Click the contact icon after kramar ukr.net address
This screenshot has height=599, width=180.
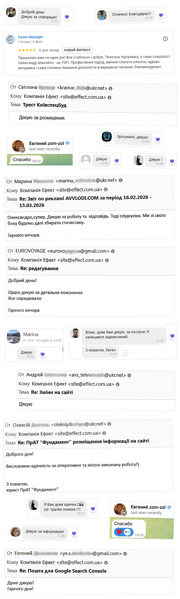(111, 88)
